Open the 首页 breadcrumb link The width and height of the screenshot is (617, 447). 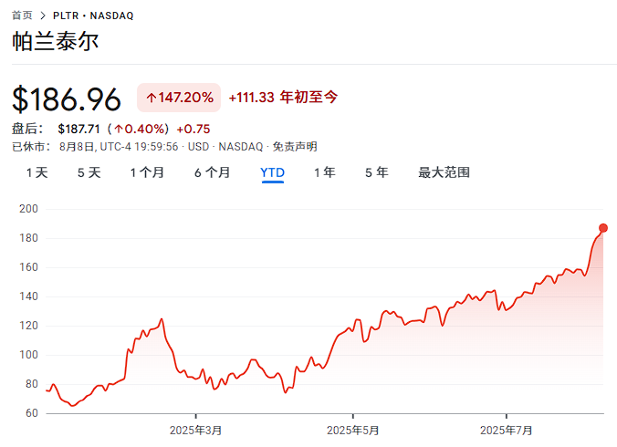click(x=22, y=16)
